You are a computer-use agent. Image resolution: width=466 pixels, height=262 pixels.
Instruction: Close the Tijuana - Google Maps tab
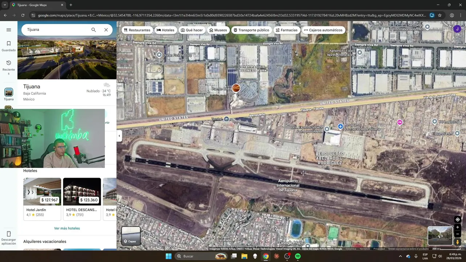[x=62, y=5]
